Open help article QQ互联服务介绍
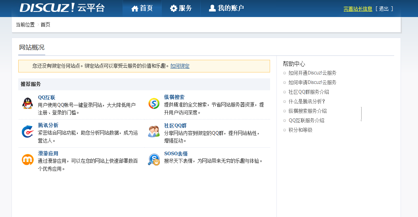The image size is (418, 217). point(306,121)
